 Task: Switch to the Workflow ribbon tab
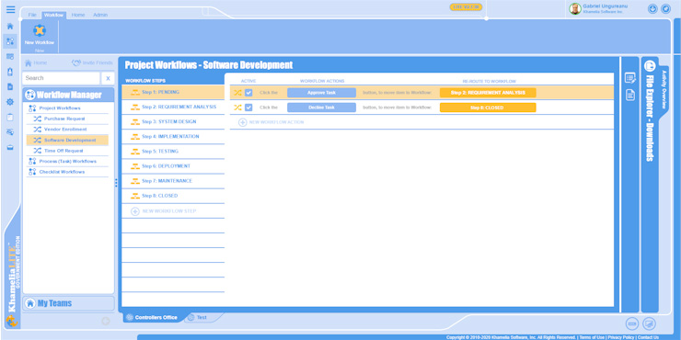click(54, 15)
